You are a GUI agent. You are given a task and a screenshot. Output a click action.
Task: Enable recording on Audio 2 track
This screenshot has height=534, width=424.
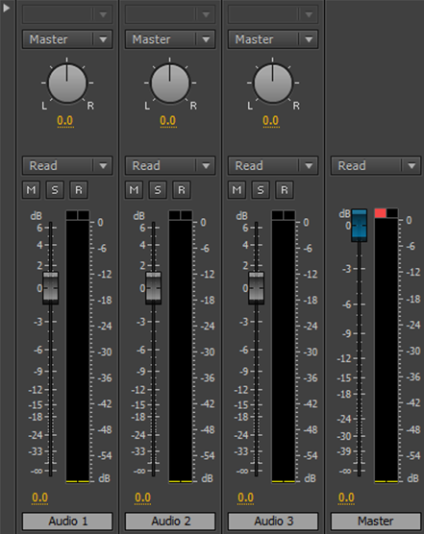click(x=182, y=190)
